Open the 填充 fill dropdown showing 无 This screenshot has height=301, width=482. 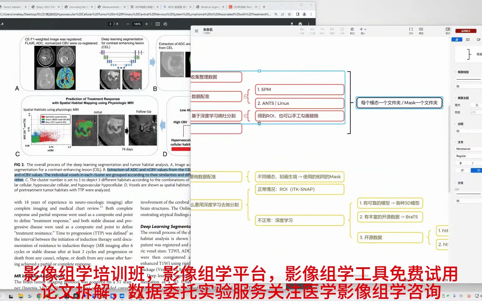[x=476, y=105]
